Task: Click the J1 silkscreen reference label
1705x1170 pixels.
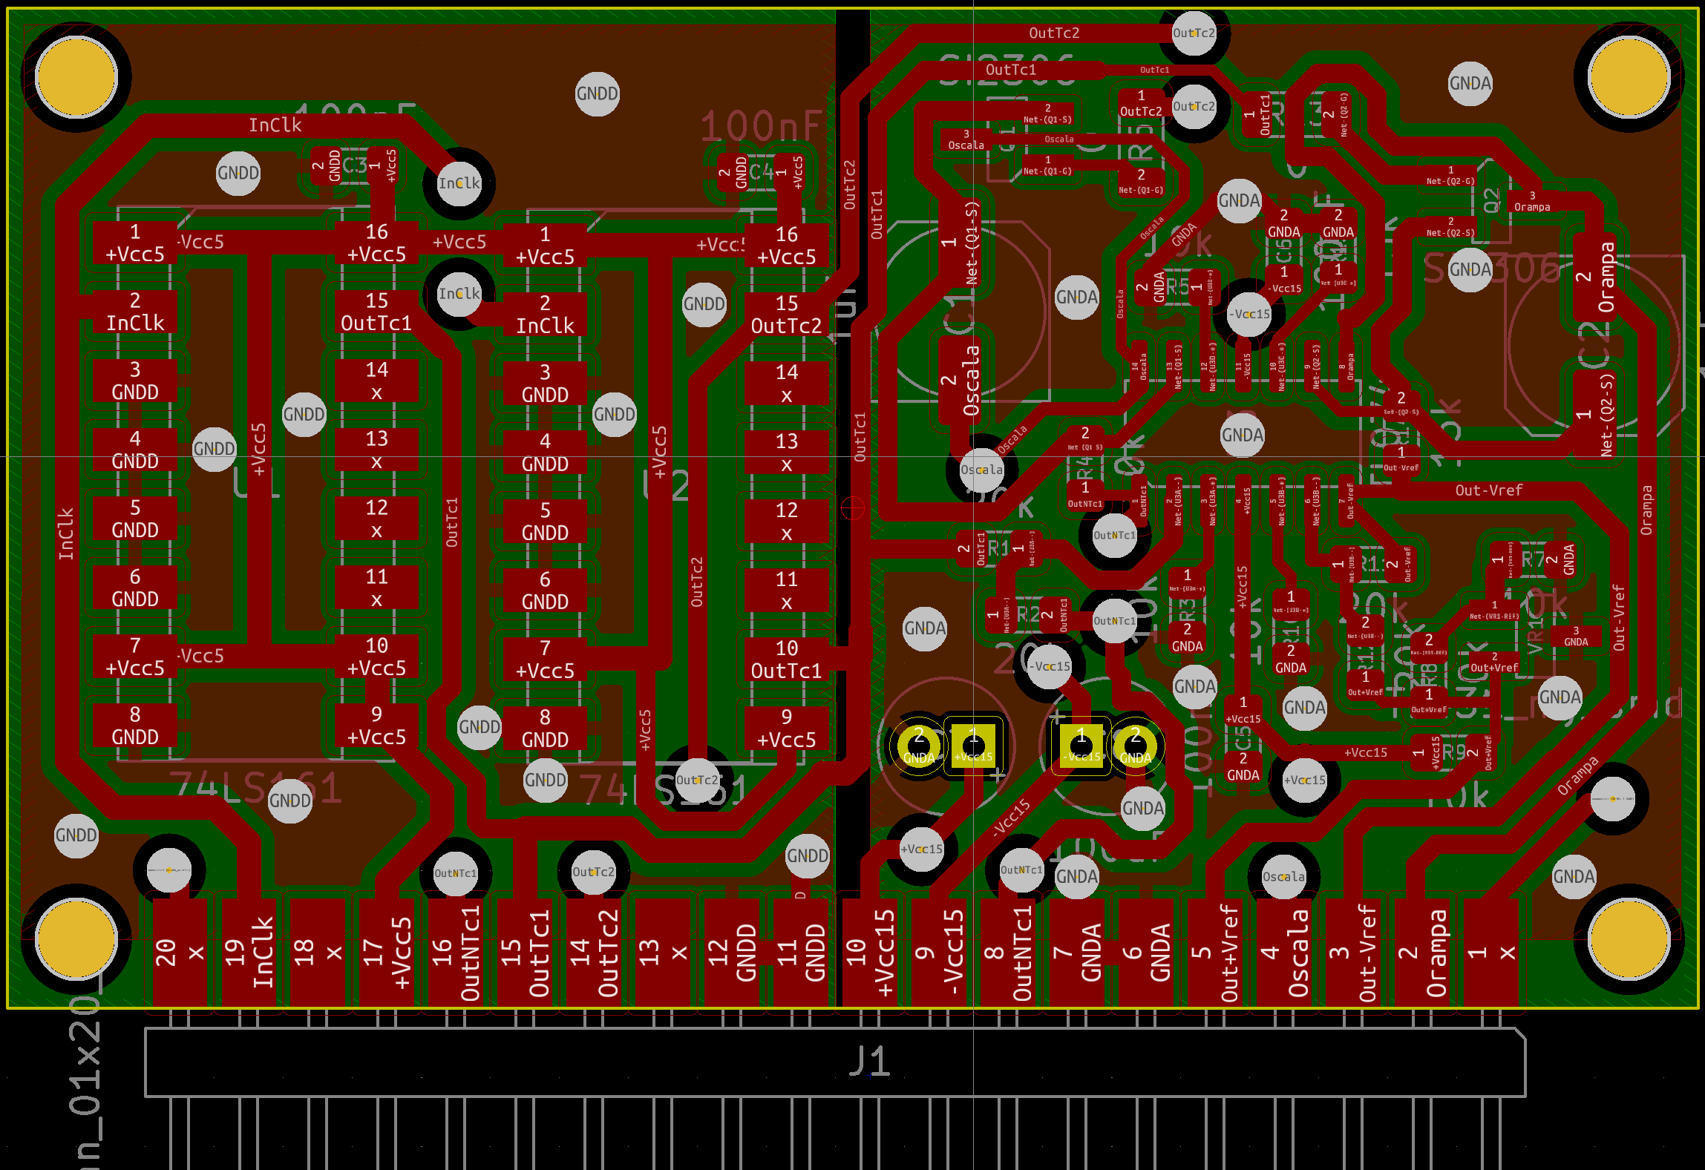Action: 869,1061
